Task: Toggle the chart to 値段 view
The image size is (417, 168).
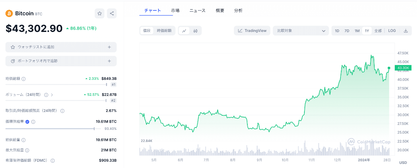Action: pos(147,31)
